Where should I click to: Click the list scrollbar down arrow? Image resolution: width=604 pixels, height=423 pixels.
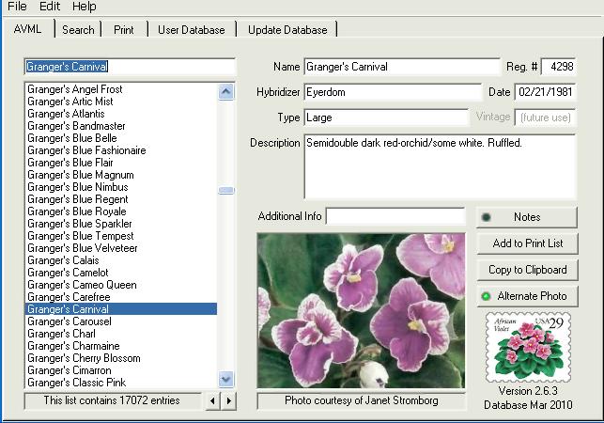(x=226, y=379)
